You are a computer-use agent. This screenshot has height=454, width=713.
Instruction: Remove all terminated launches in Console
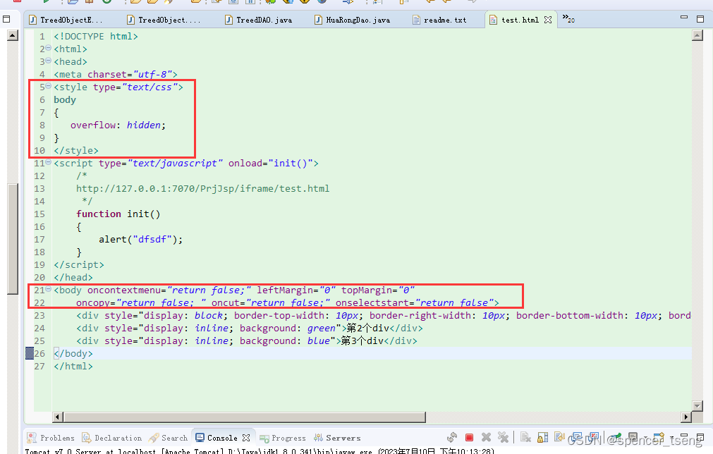503,437
